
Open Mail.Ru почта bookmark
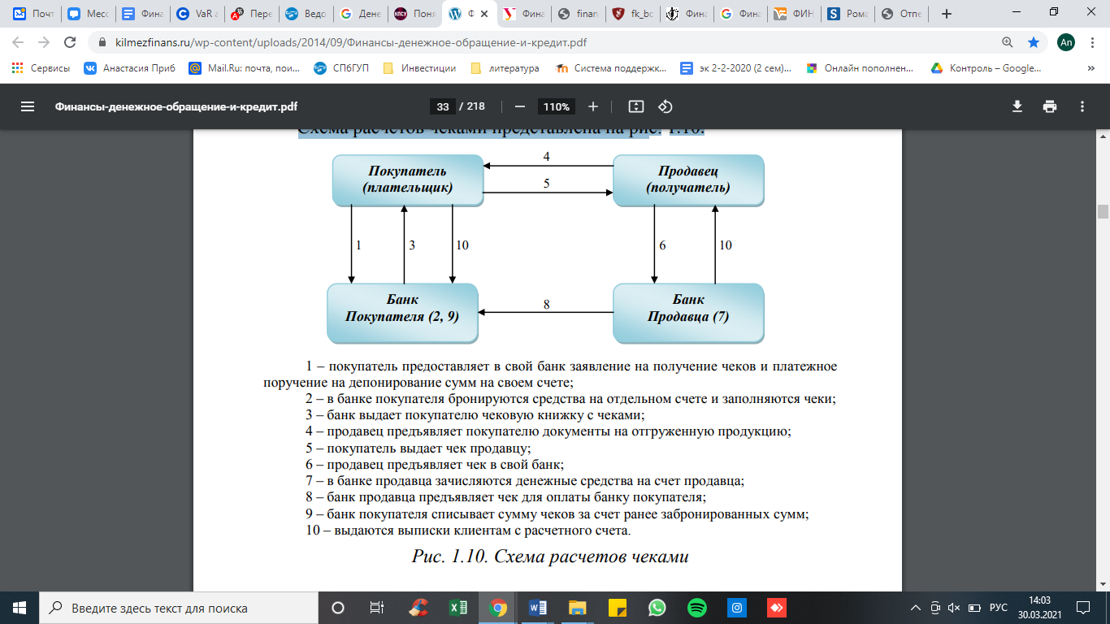[x=244, y=68]
